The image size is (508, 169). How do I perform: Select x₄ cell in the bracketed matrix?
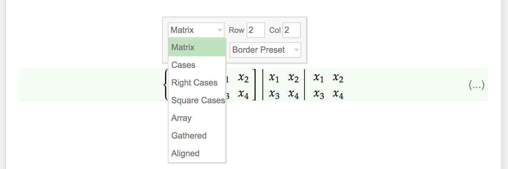click(x=243, y=94)
